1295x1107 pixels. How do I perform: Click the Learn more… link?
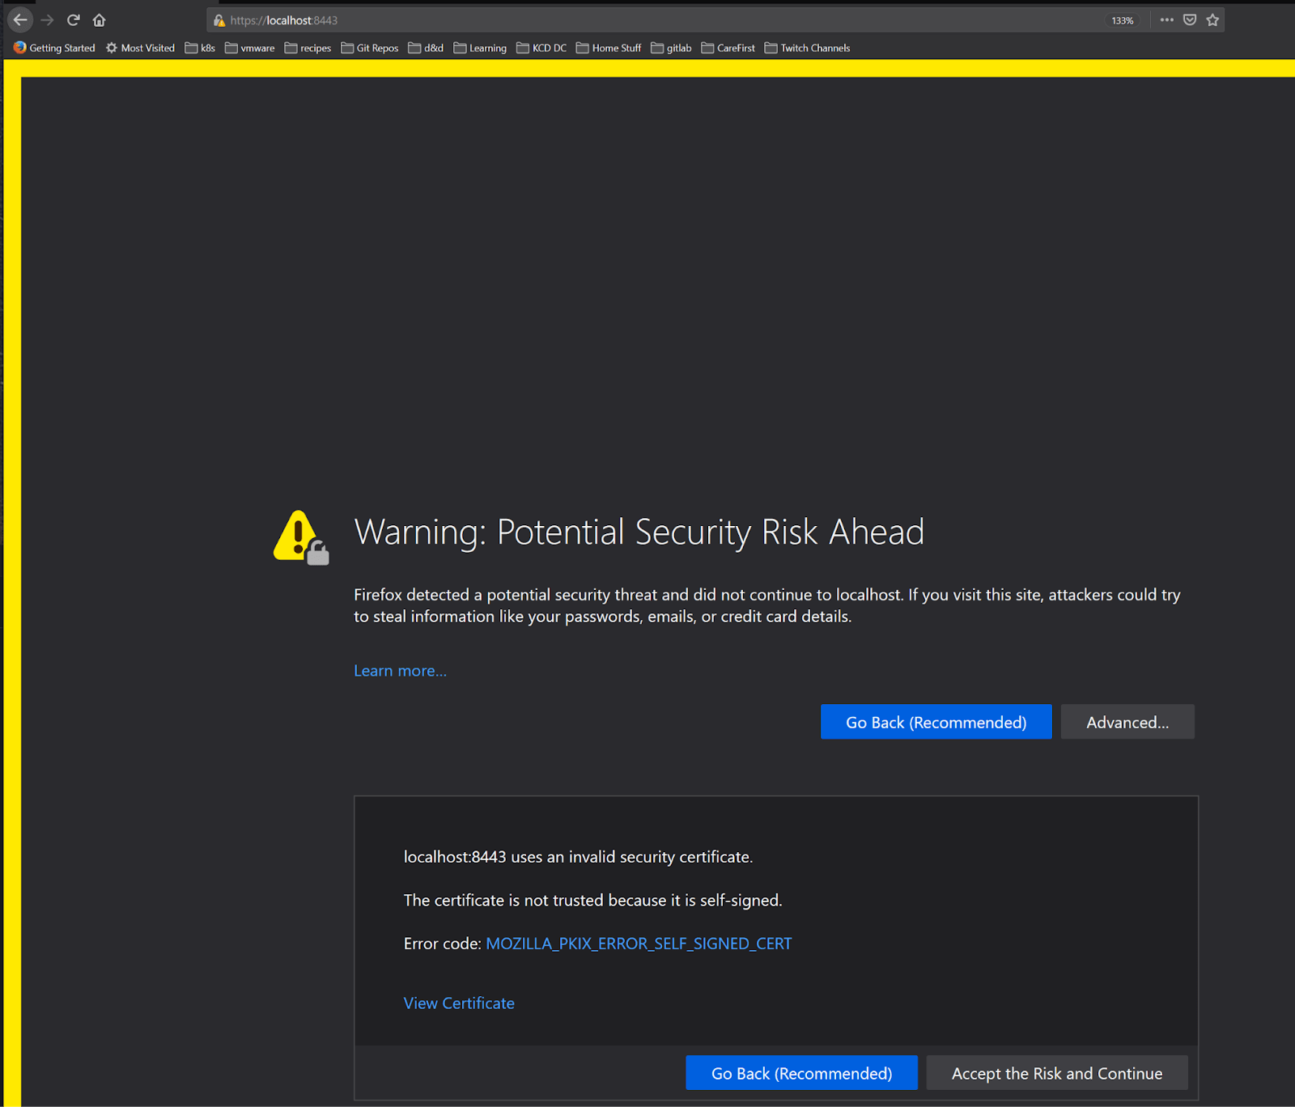pyautogui.click(x=400, y=671)
